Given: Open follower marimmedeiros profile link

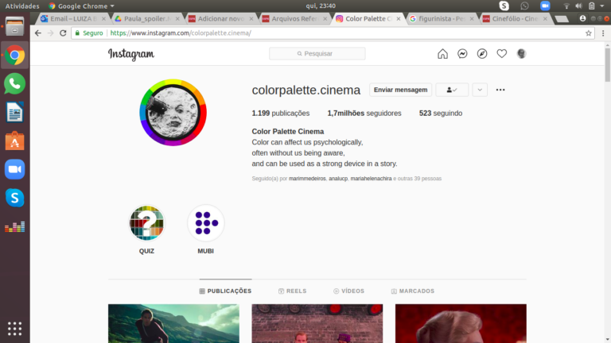Looking at the screenshot, I should pos(307,179).
